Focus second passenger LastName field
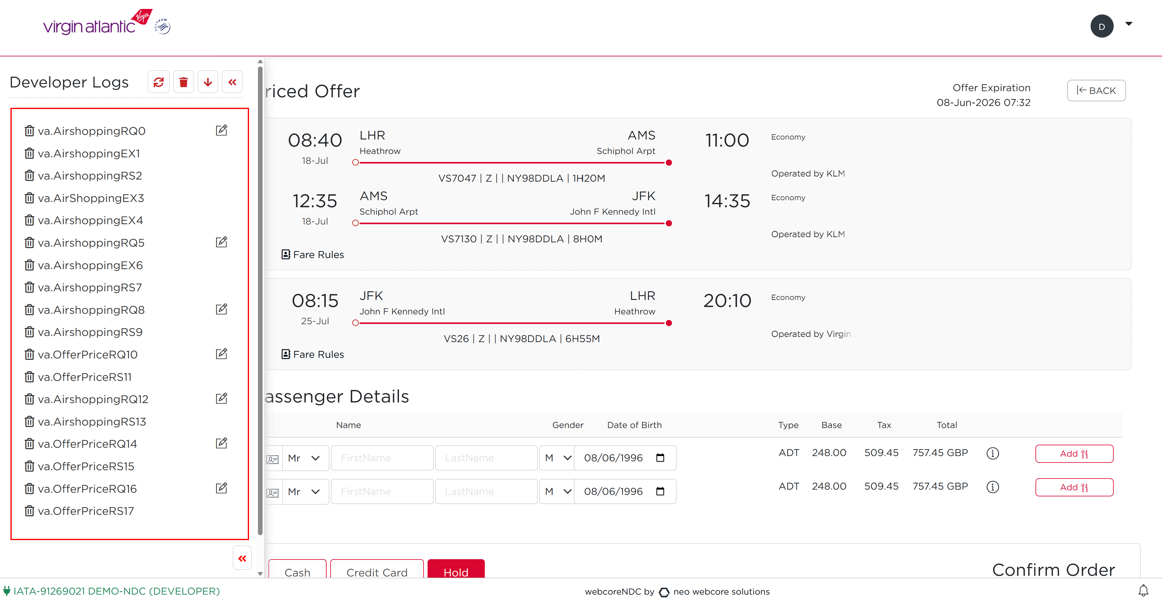 486,491
